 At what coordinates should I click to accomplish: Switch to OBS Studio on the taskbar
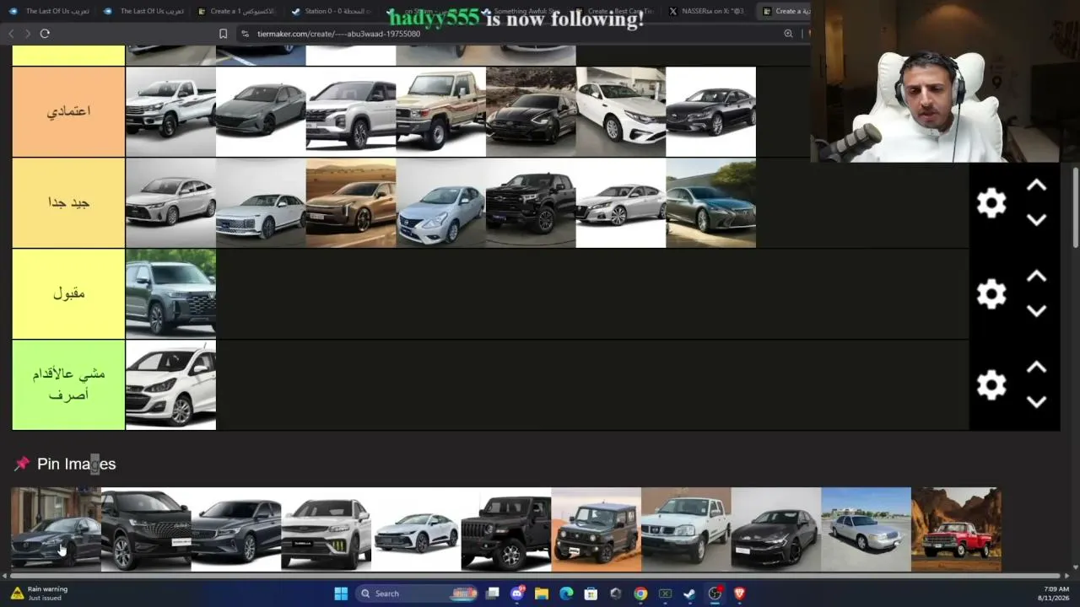715,594
